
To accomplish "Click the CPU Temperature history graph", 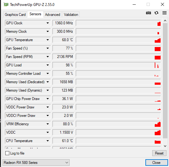I will coord(118,141).
